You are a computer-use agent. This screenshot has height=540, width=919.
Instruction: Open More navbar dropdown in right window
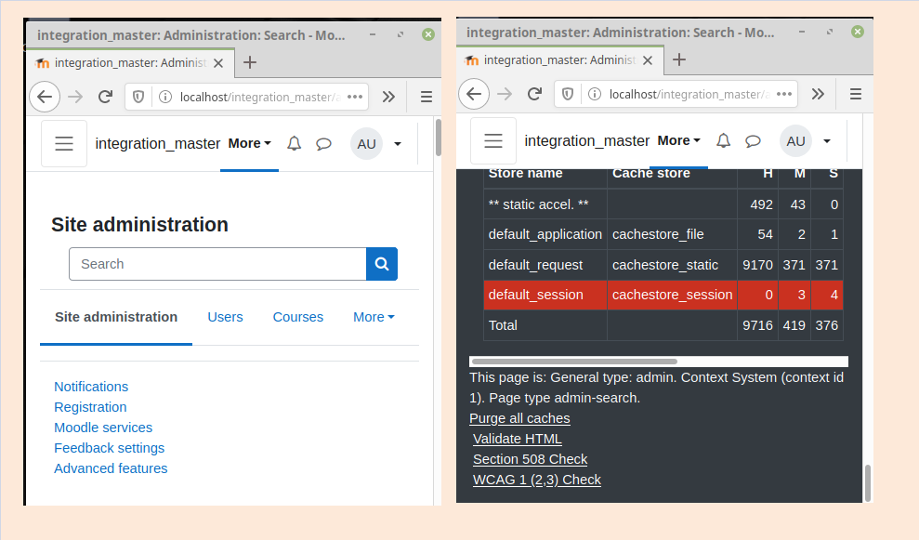tap(678, 140)
